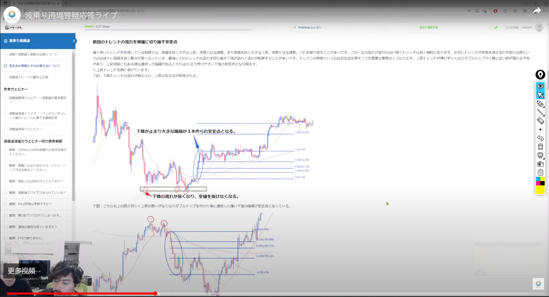Open the clipboard notes icon
Image resolution: width=549 pixels, height=297 pixels.
pyautogui.click(x=540, y=172)
